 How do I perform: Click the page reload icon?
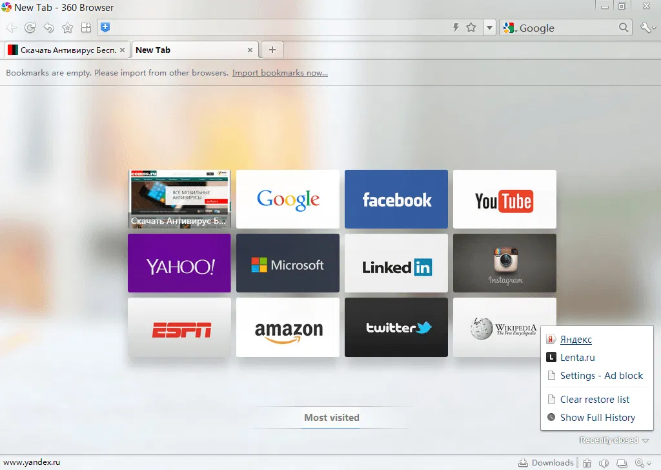(x=30, y=28)
